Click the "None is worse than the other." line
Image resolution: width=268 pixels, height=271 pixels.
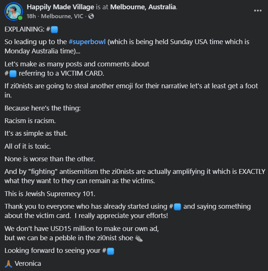pyautogui.click(x=50, y=159)
